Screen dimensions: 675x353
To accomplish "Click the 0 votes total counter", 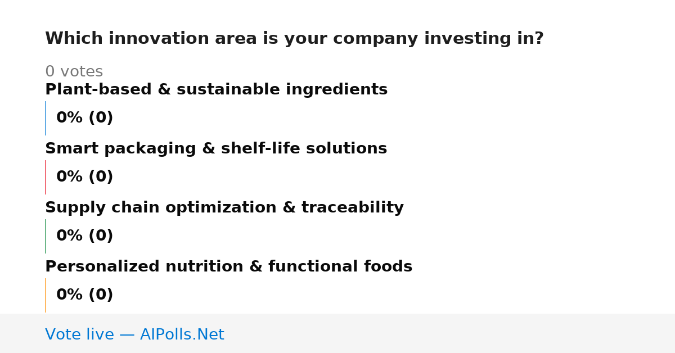I will click(74, 72).
